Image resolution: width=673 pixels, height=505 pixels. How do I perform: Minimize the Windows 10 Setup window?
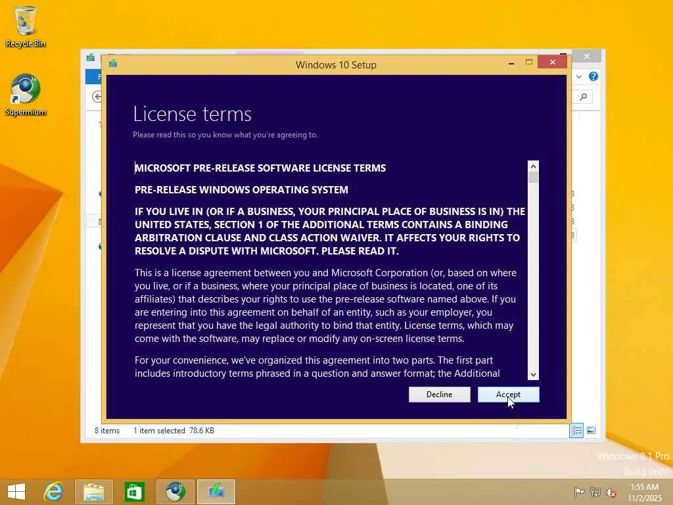click(x=511, y=63)
